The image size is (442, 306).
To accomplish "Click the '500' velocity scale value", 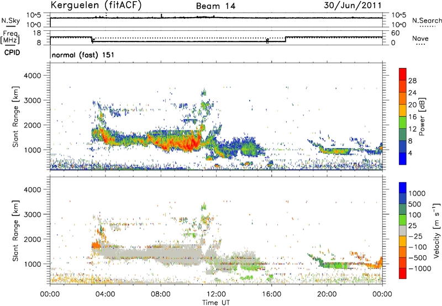I will pyautogui.click(x=414, y=204).
